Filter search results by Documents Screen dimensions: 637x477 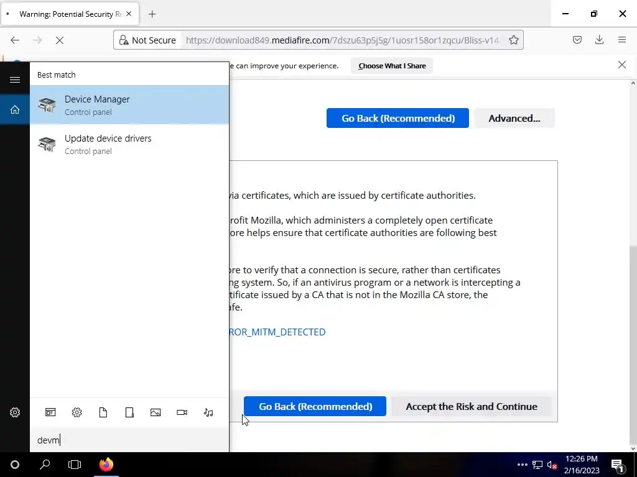pos(103,412)
